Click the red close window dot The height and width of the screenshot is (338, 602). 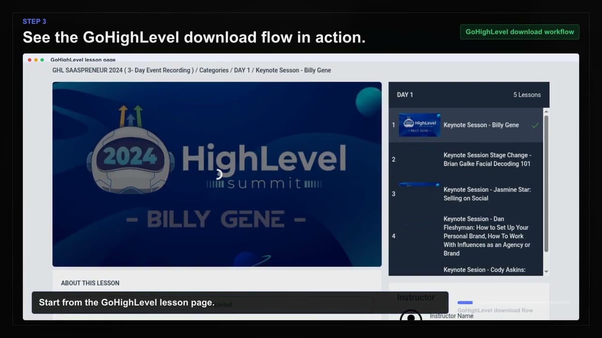click(30, 60)
